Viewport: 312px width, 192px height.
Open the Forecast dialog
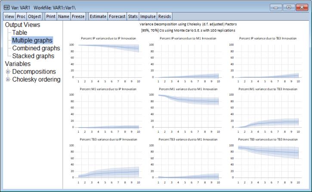(x=117, y=16)
